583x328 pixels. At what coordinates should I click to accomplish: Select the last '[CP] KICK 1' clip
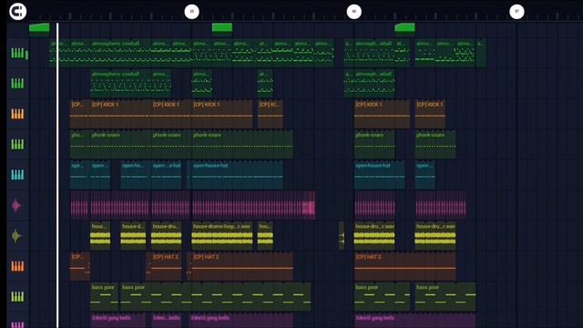(x=430, y=114)
